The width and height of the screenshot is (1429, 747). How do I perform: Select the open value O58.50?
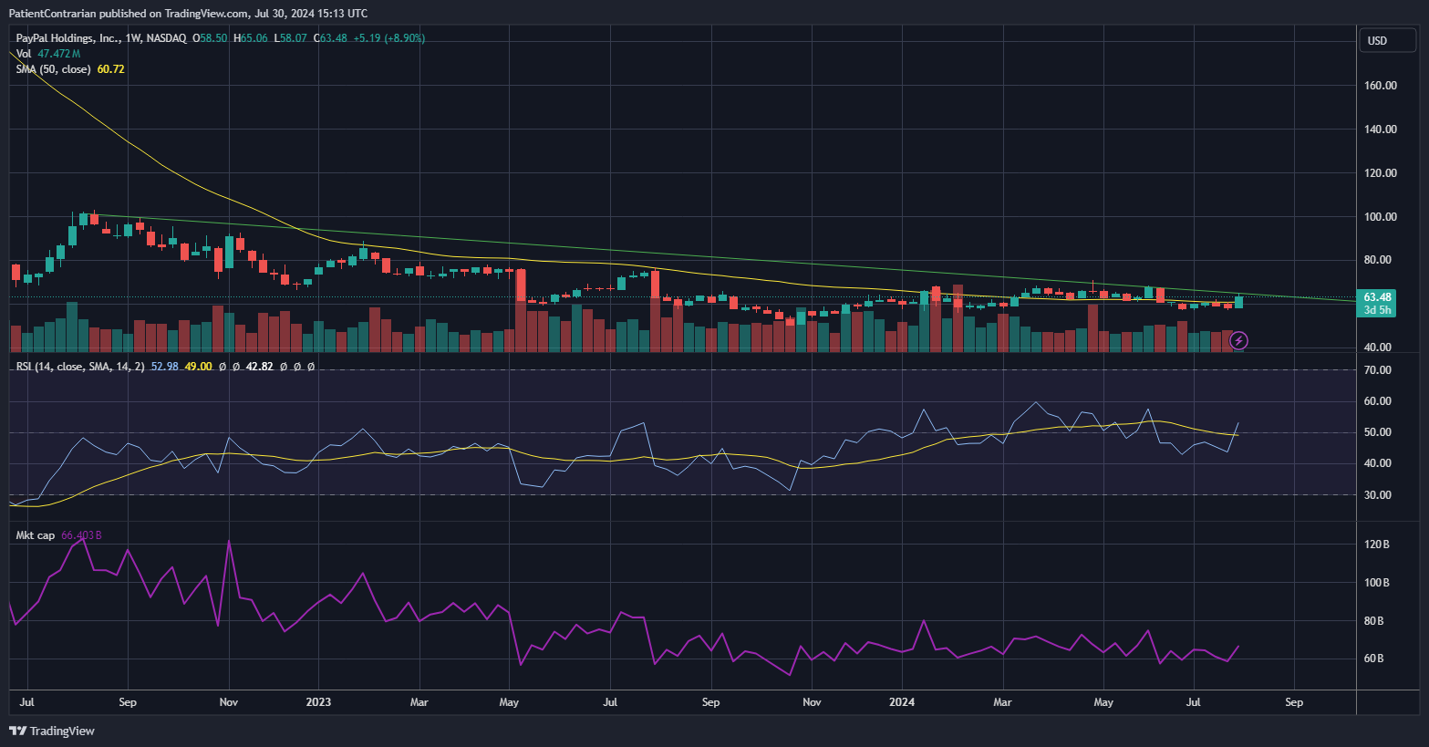pos(211,38)
